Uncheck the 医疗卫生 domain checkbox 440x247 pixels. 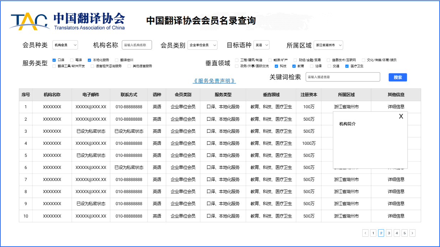[347, 66]
